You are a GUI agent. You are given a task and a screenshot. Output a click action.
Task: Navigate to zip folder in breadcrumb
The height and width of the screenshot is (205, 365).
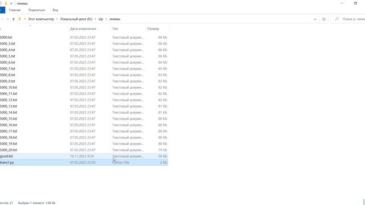(100, 19)
